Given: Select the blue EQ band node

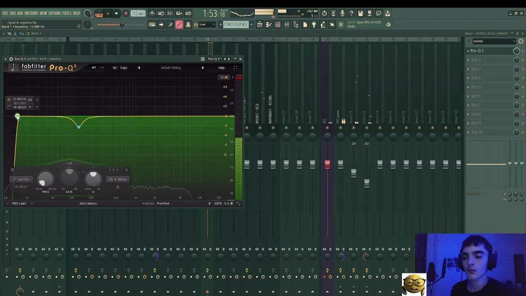Looking at the screenshot, I should pos(78,127).
